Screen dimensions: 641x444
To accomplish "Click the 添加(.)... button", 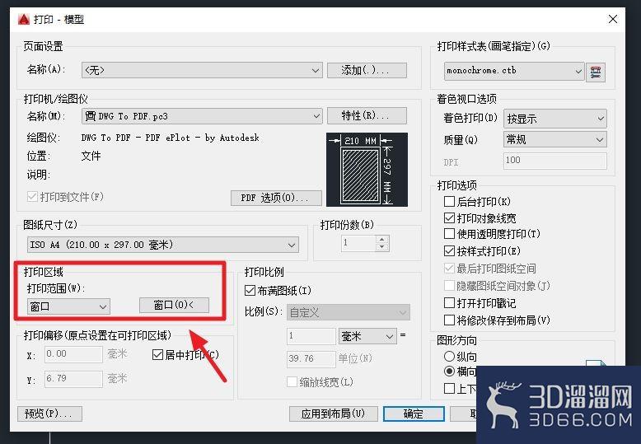I will [x=367, y=70].
